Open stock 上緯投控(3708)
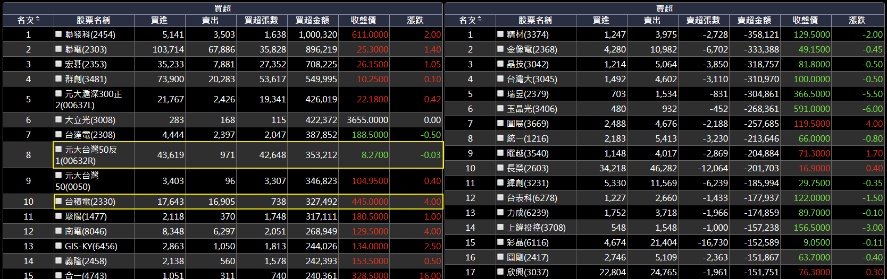 tap(536, 227)
